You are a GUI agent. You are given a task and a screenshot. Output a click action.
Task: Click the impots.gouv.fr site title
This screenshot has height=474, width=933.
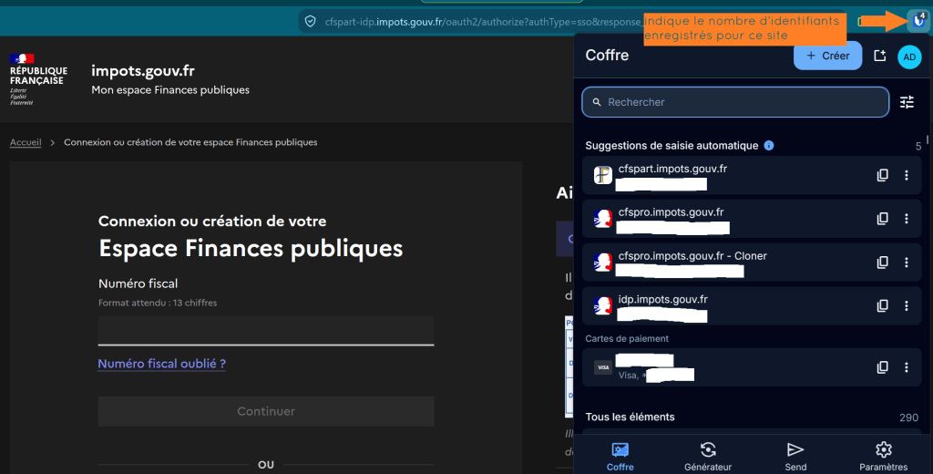click(x=143, y=71)
